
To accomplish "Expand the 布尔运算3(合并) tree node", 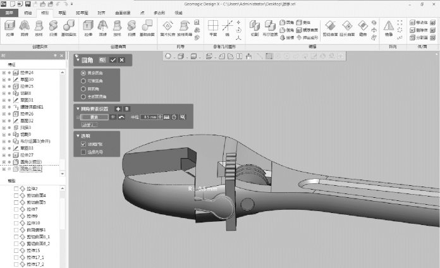I will point(4,141).
